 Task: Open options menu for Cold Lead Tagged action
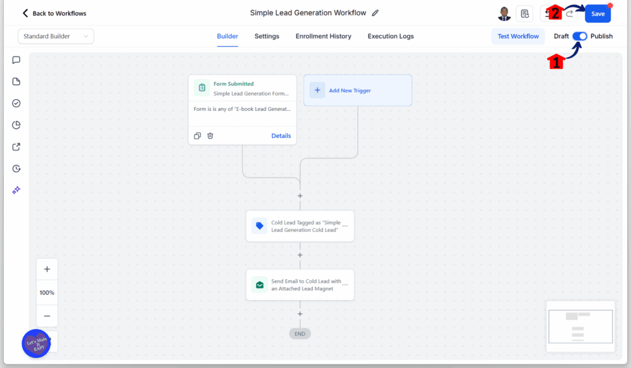pos(345,226)
